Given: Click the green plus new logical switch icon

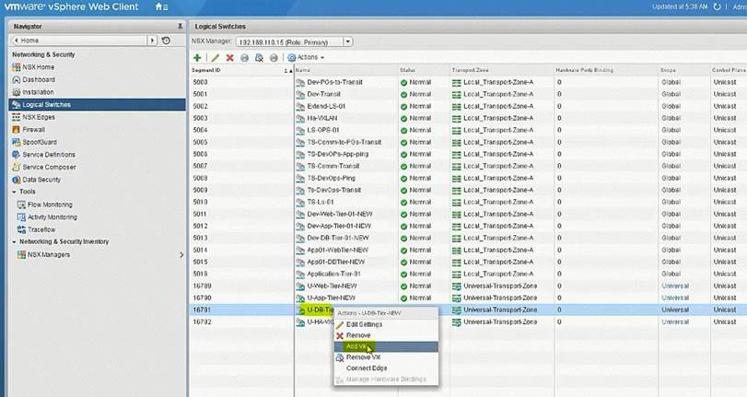Looking at the screenshot, I should click(198, 57).
